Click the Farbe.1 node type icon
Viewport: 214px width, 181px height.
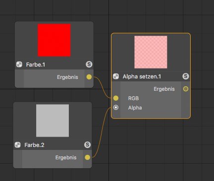pos(19,64)
